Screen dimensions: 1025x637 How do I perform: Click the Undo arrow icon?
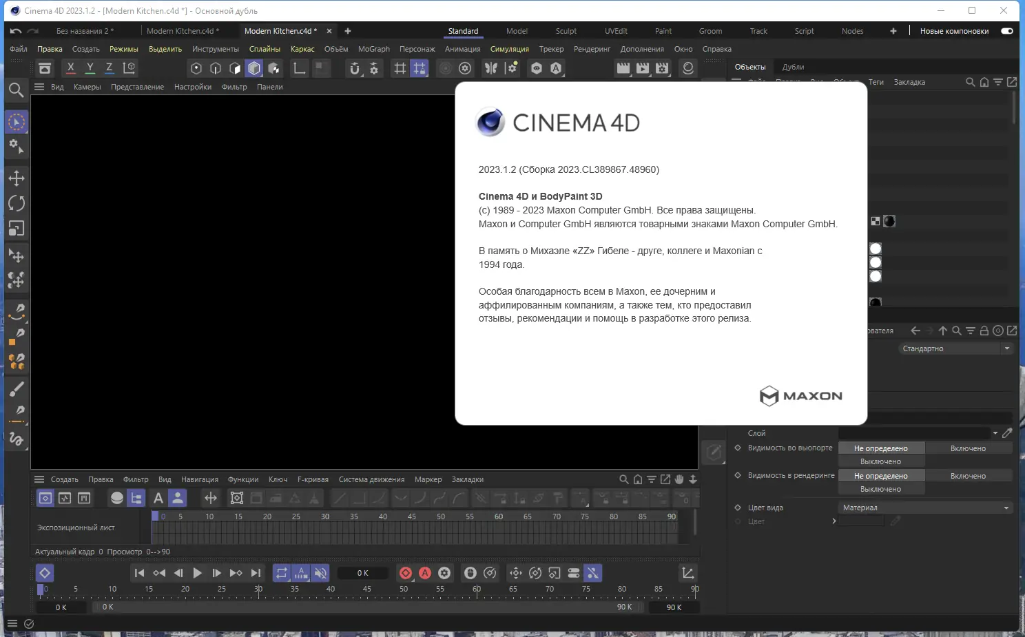pos(16,31)
